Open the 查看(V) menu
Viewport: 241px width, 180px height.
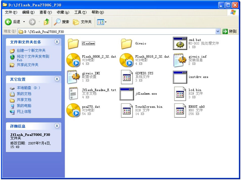pyautogui.click(x=46, y=12)
